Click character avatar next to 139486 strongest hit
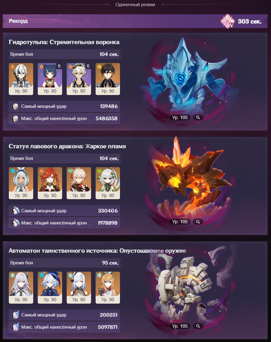 [15, 107]
